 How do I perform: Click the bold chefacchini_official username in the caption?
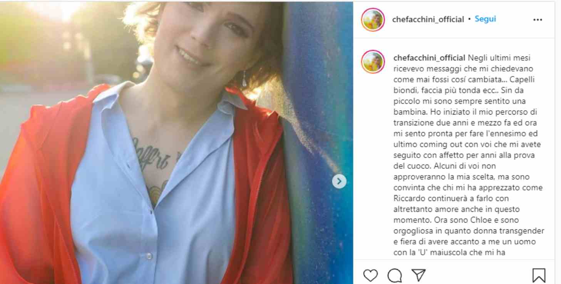pos(429,58)
